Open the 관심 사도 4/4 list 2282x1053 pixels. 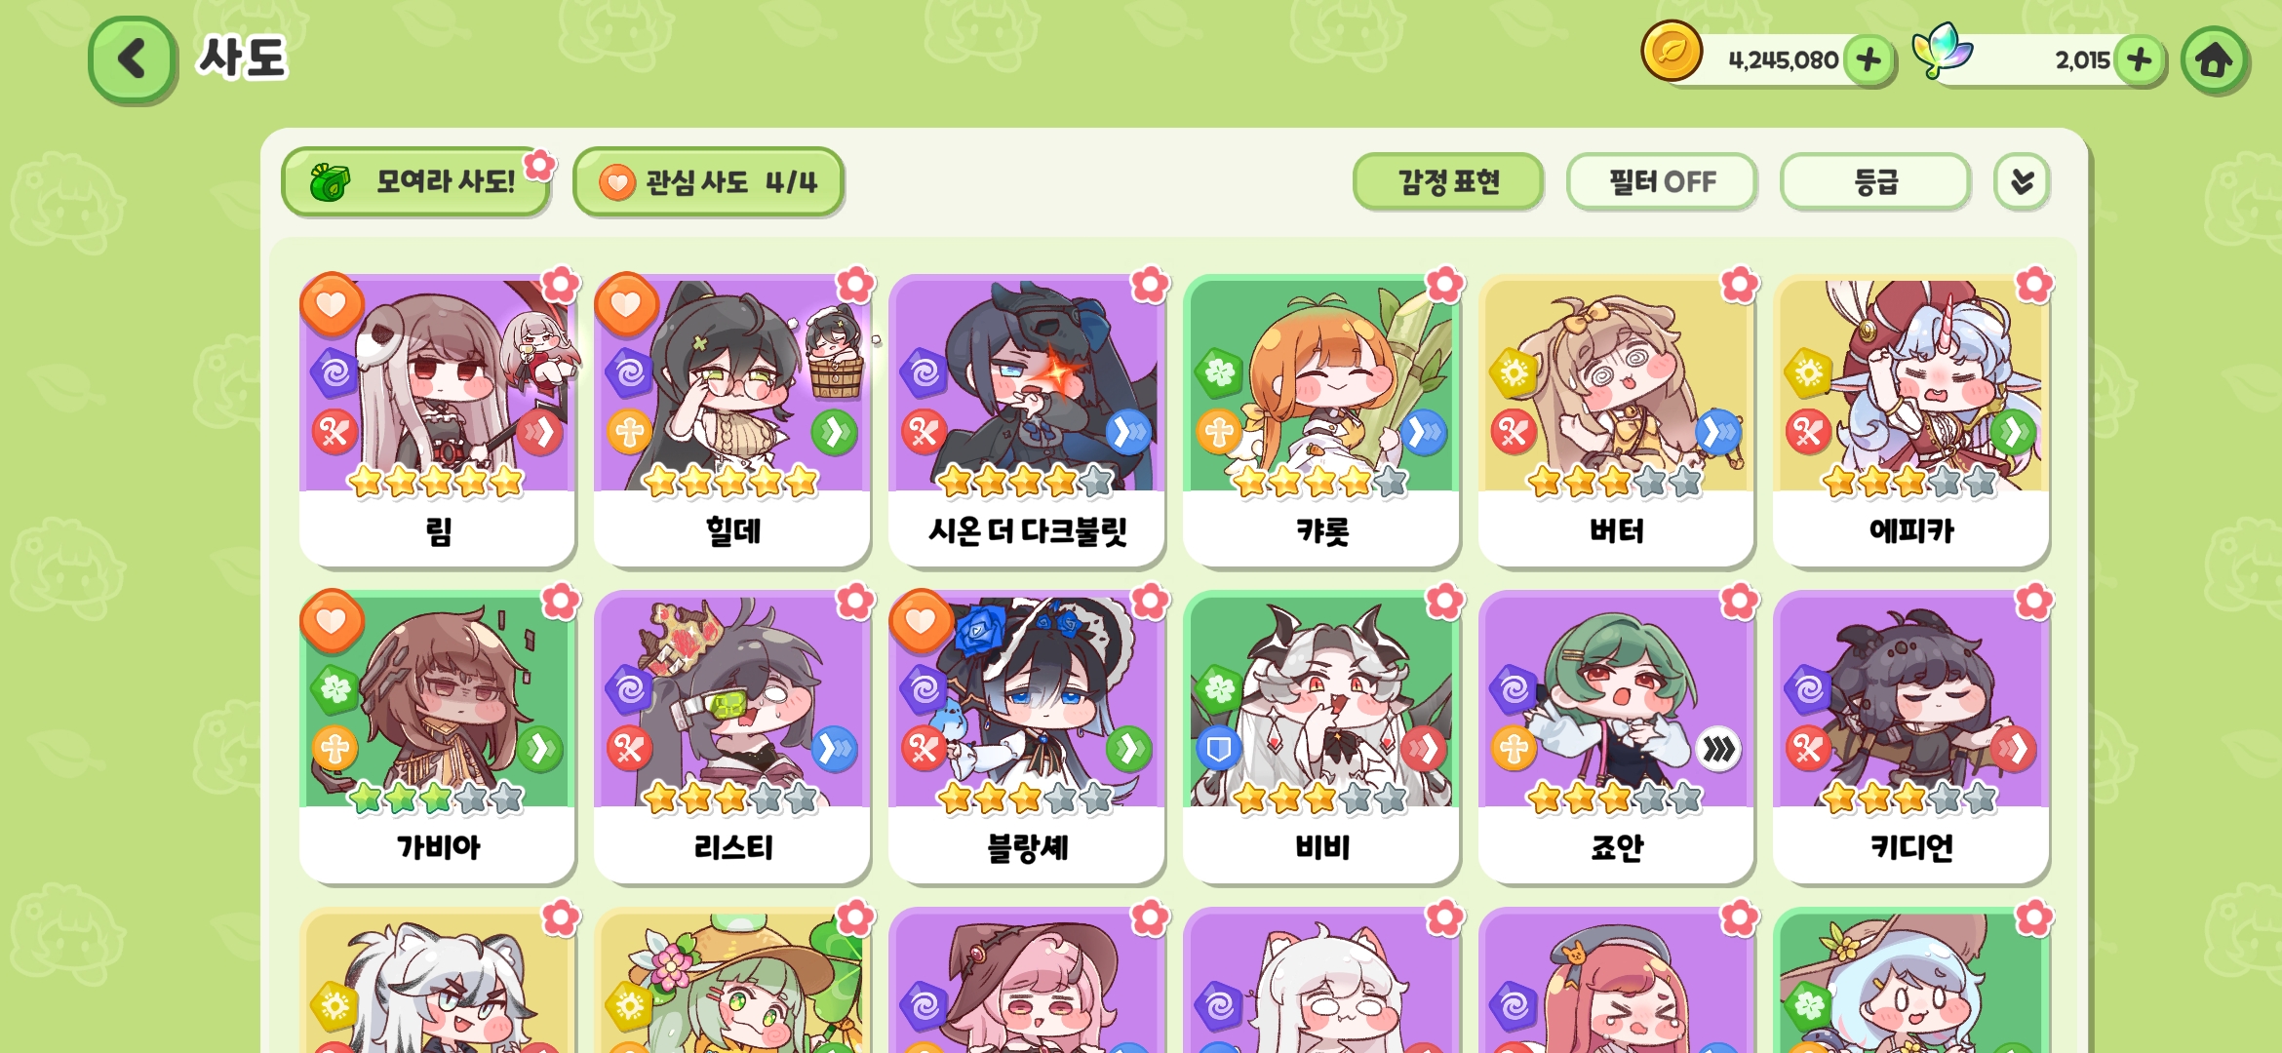point(709,182)
